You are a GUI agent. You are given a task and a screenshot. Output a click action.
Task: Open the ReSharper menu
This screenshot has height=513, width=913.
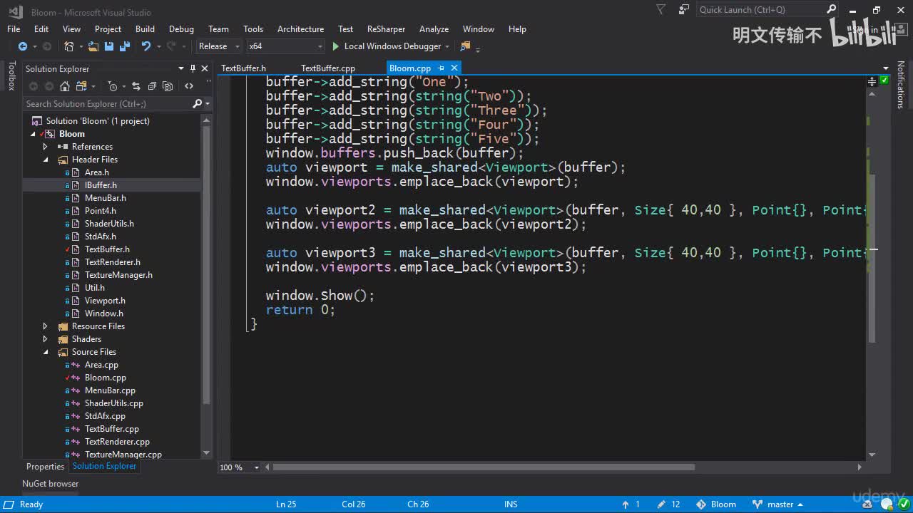pos(386,29)
